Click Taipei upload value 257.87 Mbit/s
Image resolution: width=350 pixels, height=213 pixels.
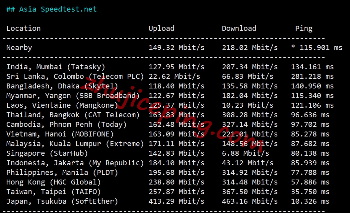pyautogui.click(x=176, y=191)
